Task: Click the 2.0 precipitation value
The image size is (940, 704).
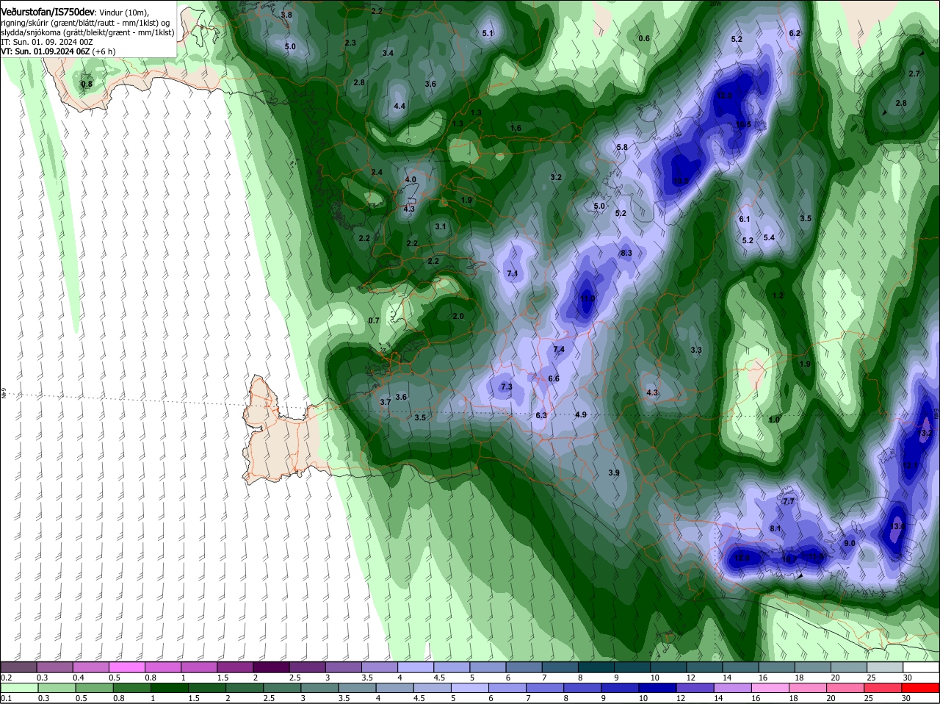Action: [458, 316]
